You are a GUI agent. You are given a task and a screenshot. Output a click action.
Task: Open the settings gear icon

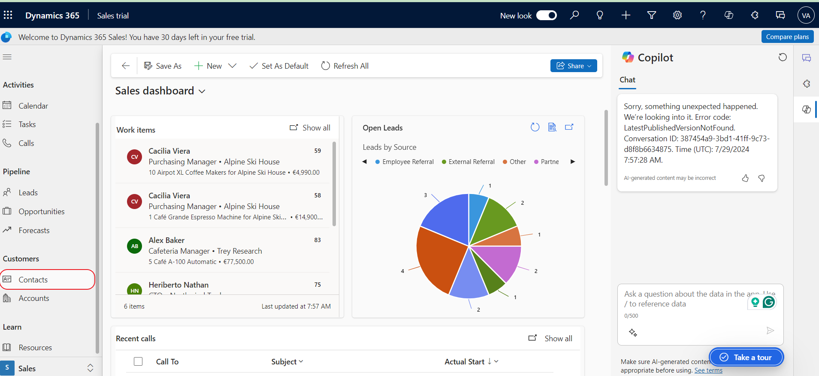(677, 15)
